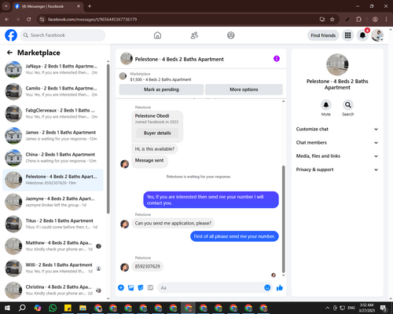Expand Customize chat section
Image resolution: width=393 pixels, height=314 pixels.
(337, 129)
